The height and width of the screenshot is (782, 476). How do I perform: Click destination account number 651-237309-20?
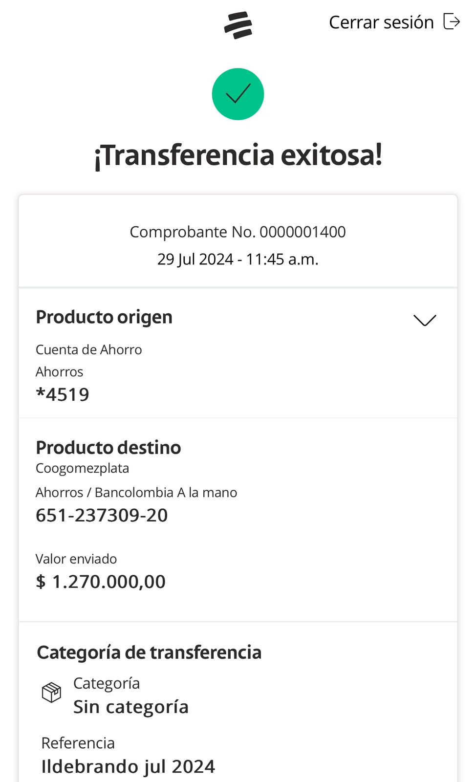102,515
